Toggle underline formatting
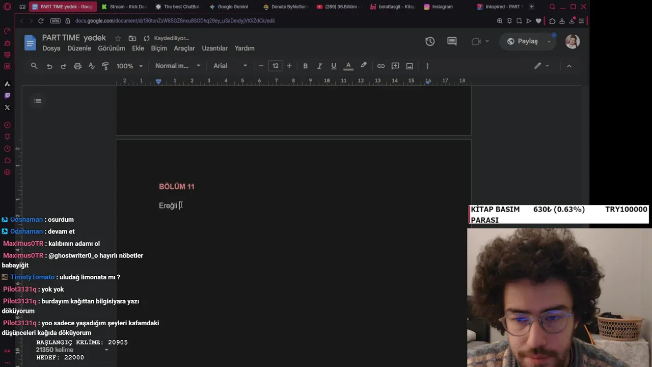652x367 pixels. [334, 66]
